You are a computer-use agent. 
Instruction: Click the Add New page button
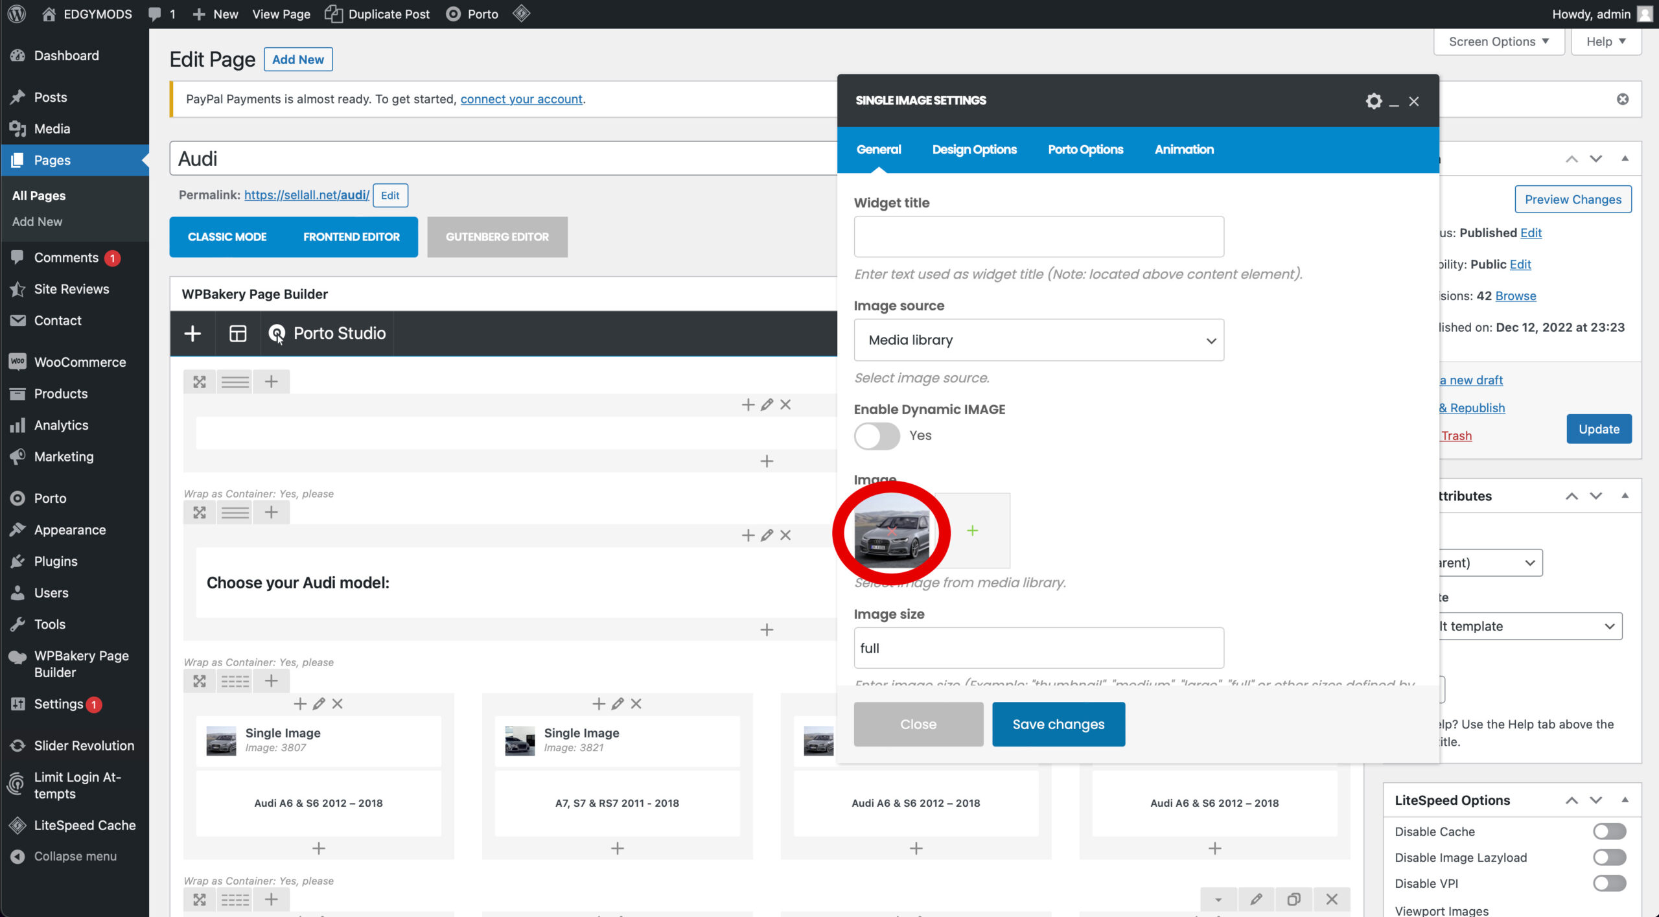point(298,60)
